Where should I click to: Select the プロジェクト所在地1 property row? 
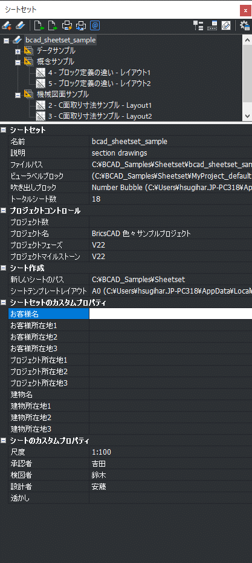[x=130, y=360]
